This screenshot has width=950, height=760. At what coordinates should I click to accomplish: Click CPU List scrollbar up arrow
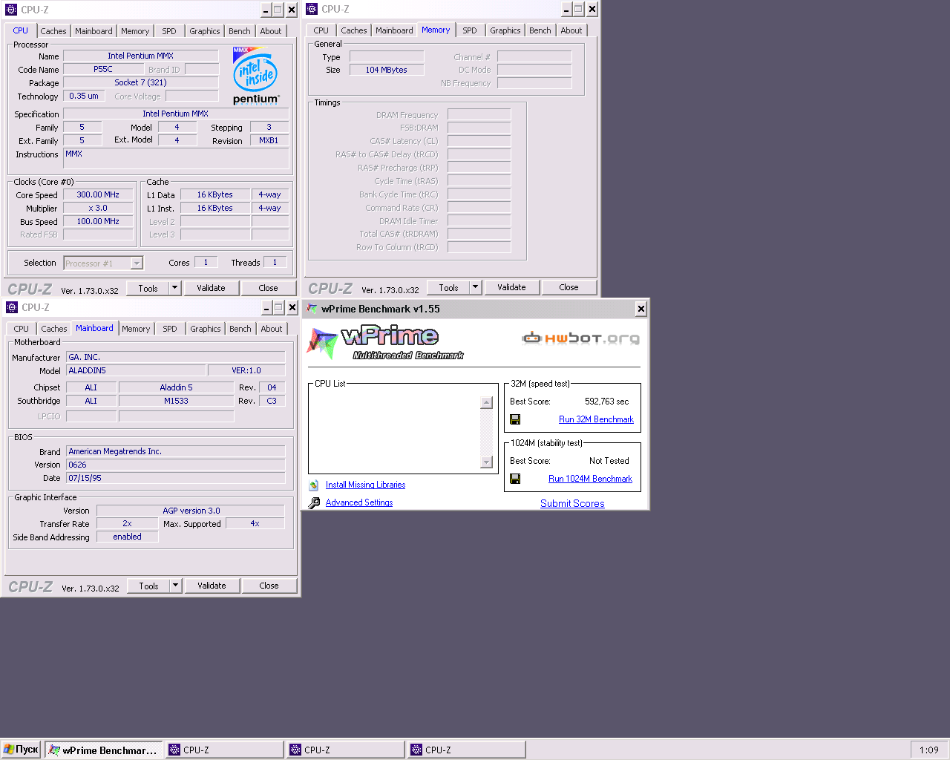pyautogui.click(x=487, y=402)
